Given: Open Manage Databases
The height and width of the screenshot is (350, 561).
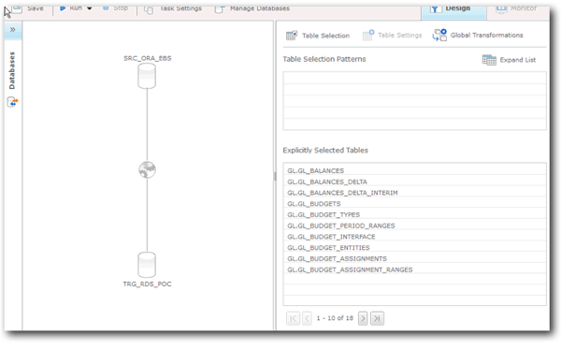Looking at the screenshot, I should [x=252, y=8].
